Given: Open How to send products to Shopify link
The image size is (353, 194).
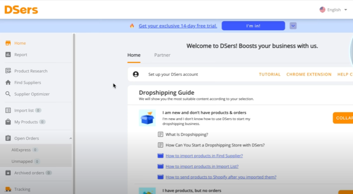Looking at the screenshot, I should 221,177.
